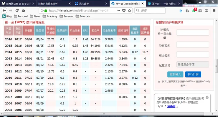Open a new browser tab

186,3
